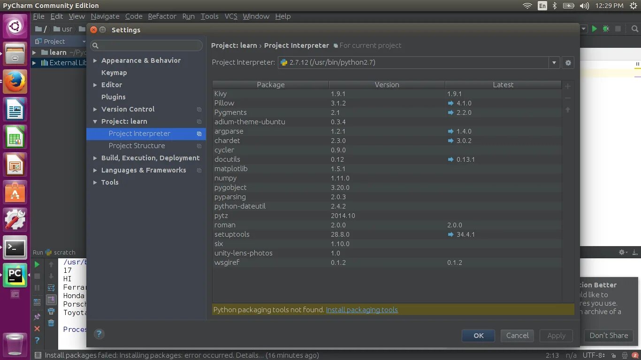This screenshot has height=360, width=641.
Task: Click the upgrade package arrow icon
Action: 568,110
